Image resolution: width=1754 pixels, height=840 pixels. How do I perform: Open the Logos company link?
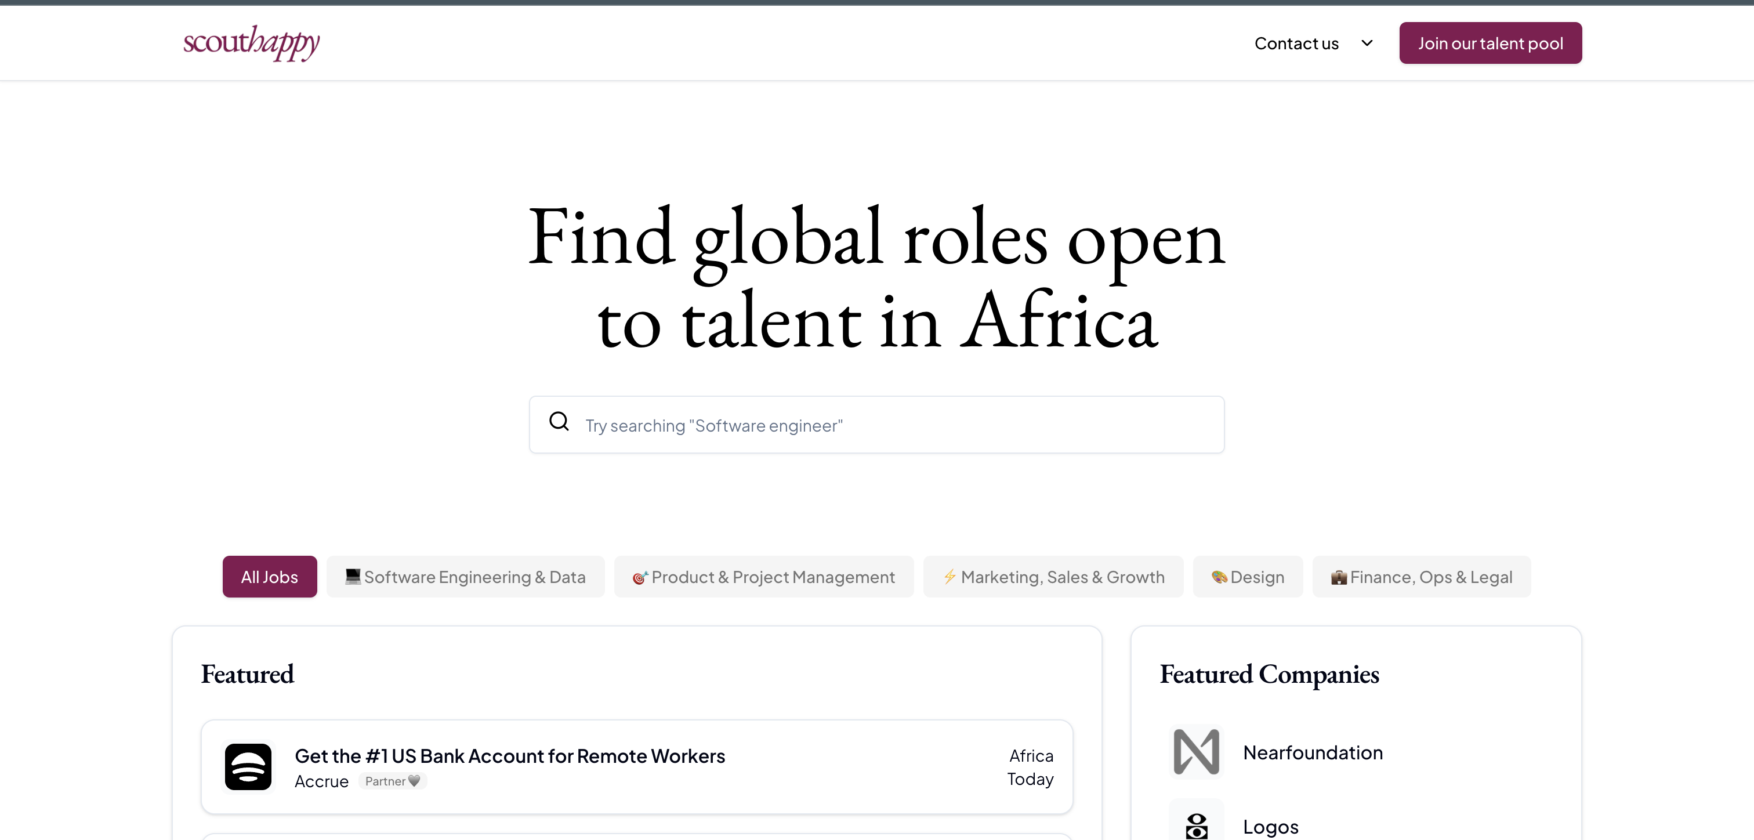click(1271, 827)
